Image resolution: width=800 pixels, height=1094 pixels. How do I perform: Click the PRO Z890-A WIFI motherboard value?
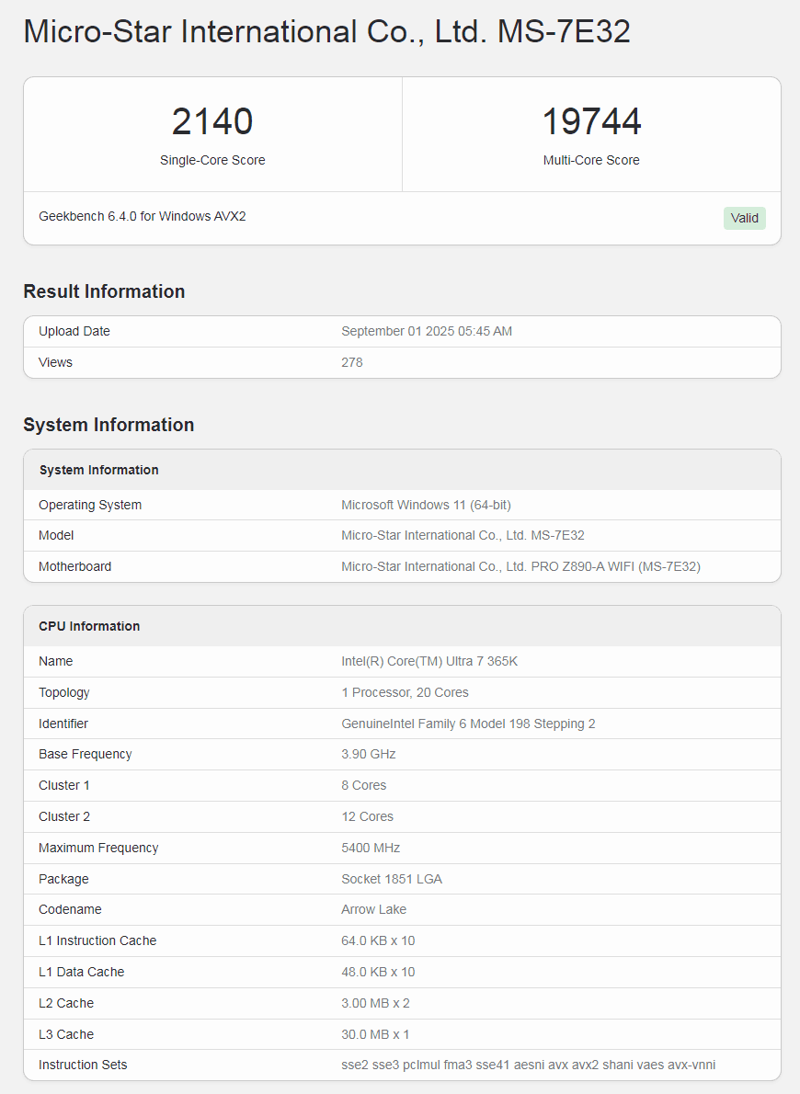520,566
